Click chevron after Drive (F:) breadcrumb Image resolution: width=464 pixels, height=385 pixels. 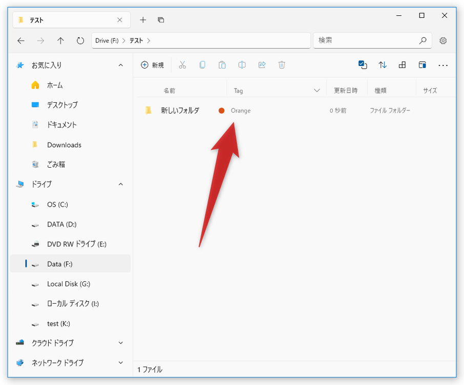tap(124, 41)
